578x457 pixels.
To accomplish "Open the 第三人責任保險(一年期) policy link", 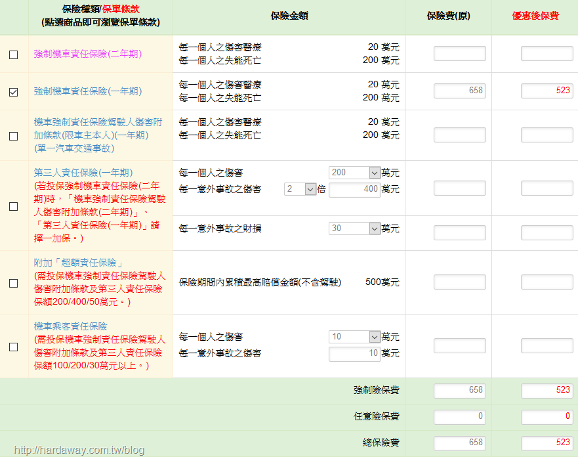I will click(83, 173).
